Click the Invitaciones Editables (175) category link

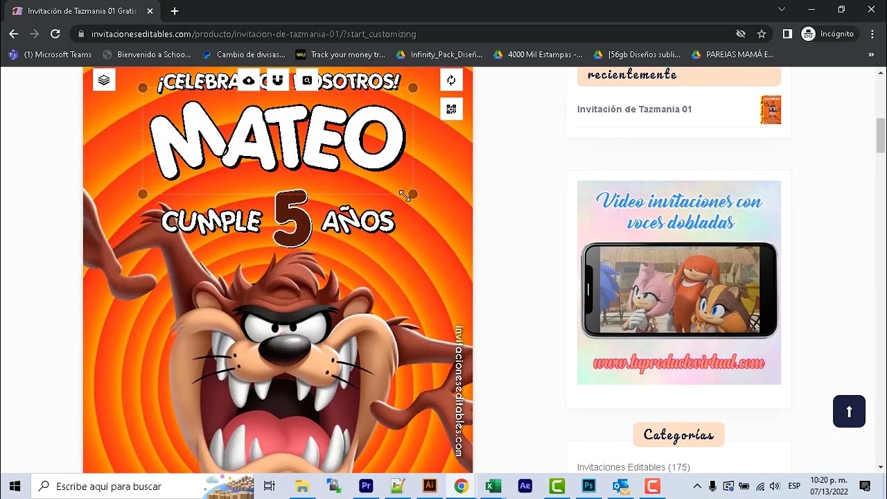pyautogui.click(x=633, y=467)
